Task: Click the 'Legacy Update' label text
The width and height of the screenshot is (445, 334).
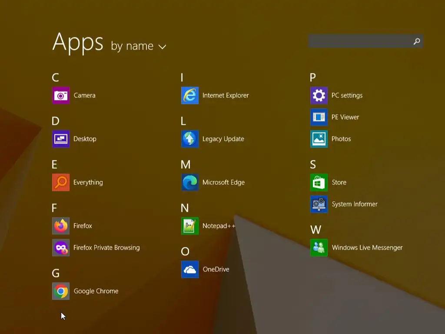Action: click(223, 139)
